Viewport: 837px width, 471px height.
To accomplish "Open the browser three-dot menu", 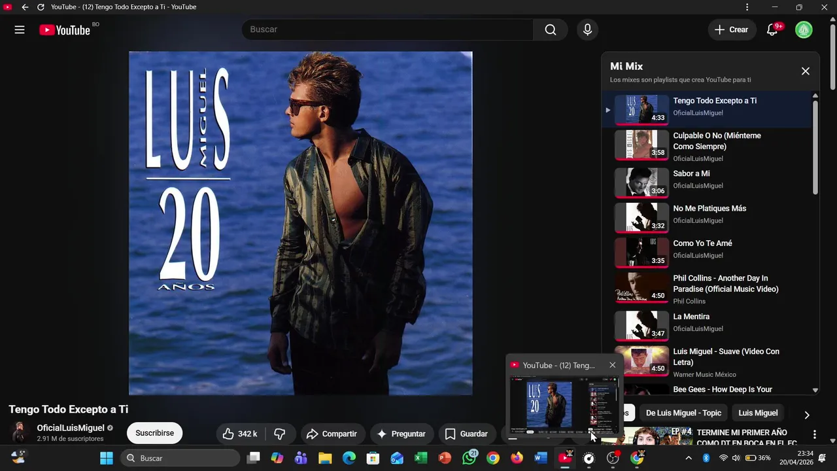I will tap(747, 7).
